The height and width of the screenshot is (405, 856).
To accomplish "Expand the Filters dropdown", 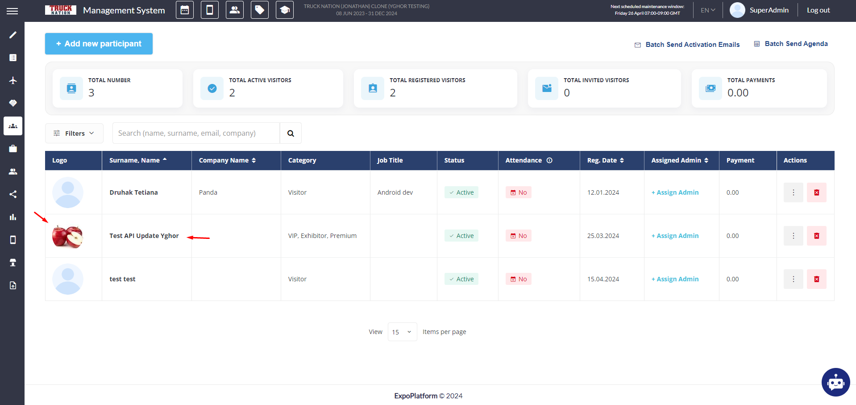I will [x=74, y=133].
